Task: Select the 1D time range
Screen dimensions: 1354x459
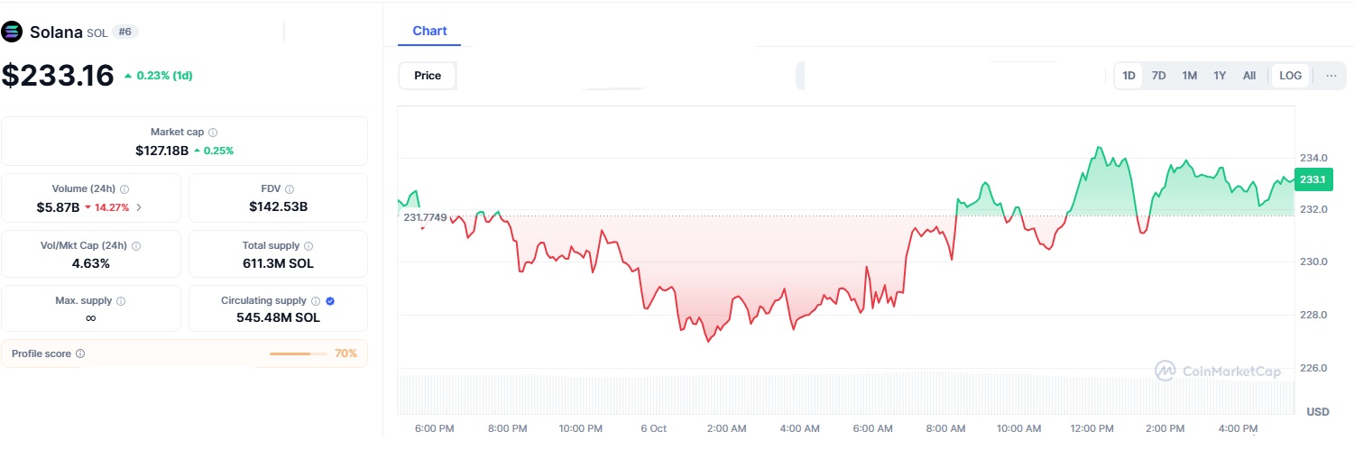Action: click(1128, 76)
